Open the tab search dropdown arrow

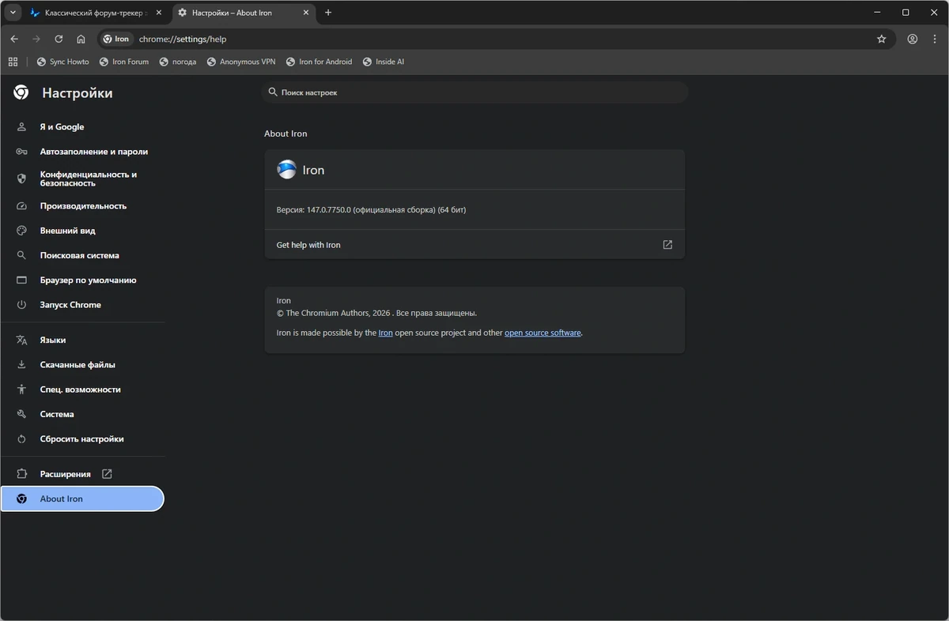point(13,13)
